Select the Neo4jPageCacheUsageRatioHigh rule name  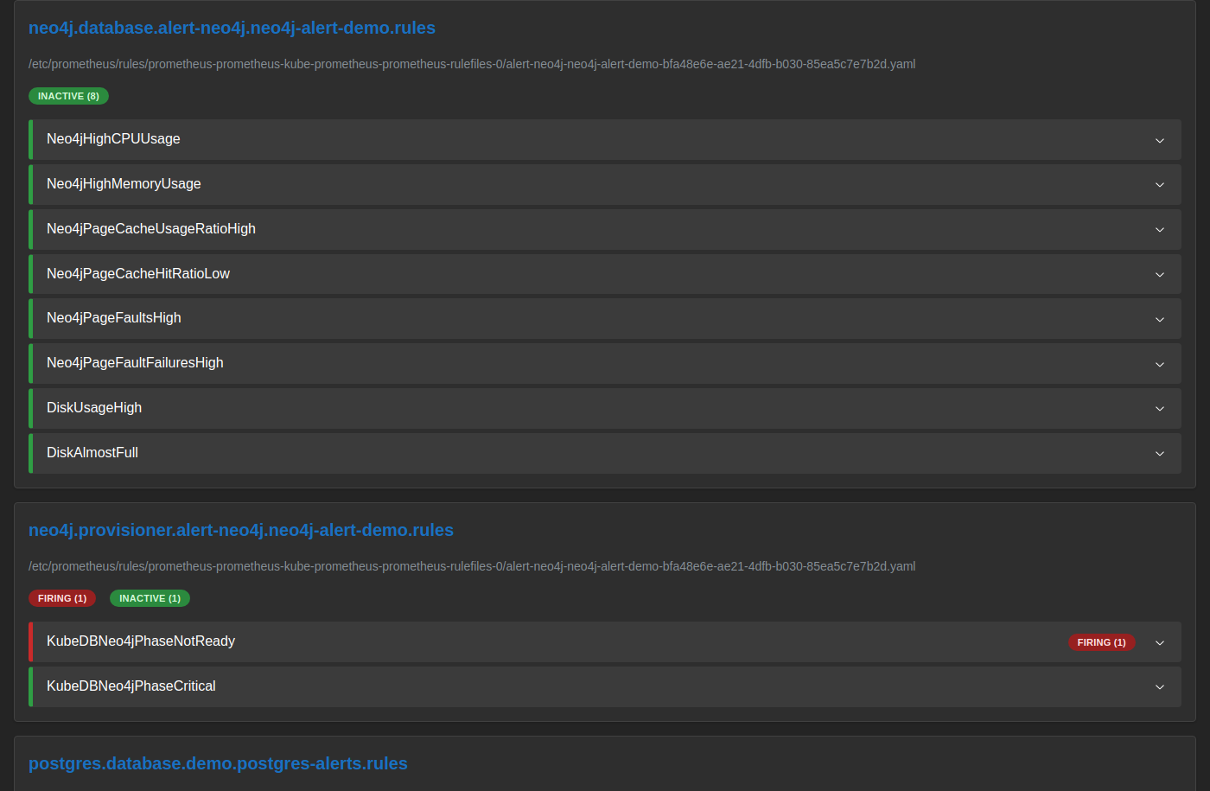pyautogui.click(x=151, y=229)
